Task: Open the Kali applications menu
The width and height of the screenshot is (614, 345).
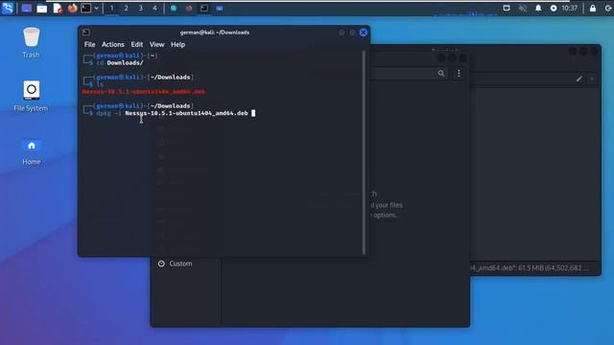Action: pos(8,8)
